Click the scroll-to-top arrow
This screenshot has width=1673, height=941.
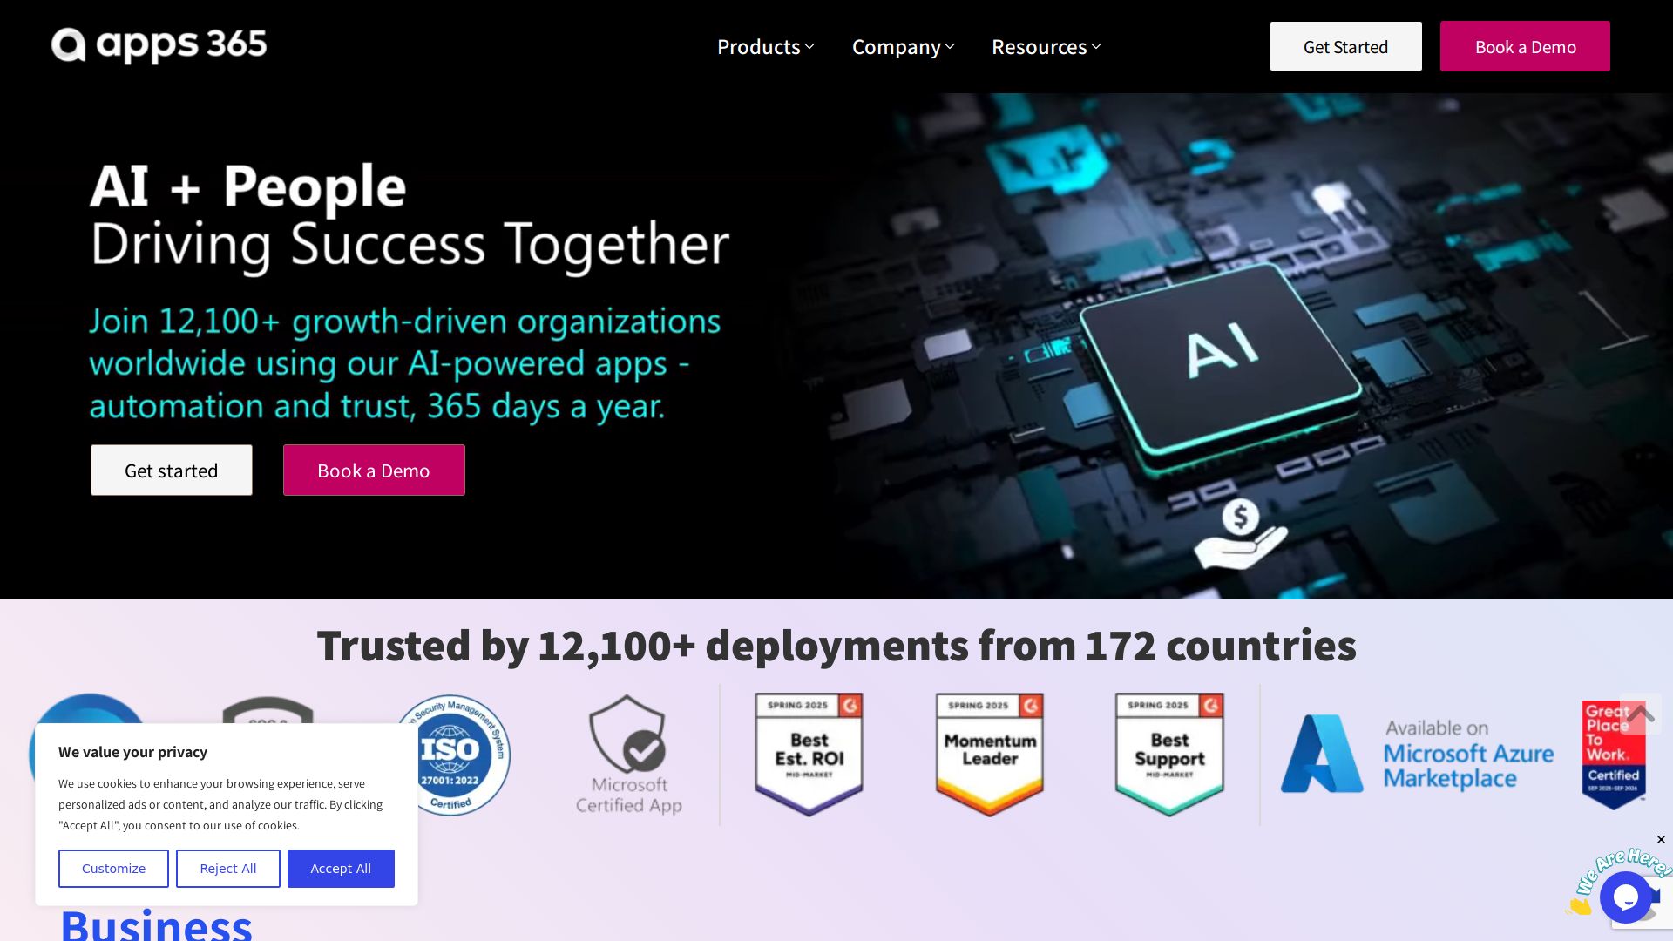(x=1642, y=714)
